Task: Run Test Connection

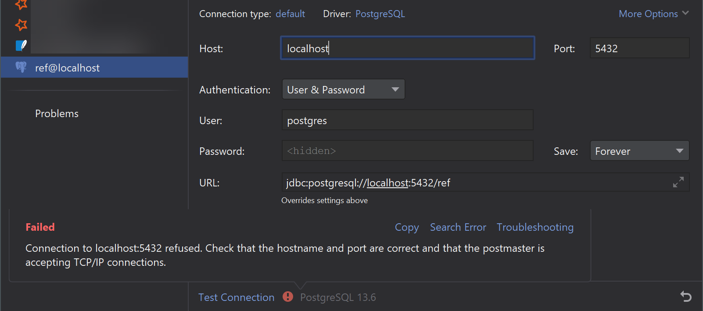Action: tap(236, 297)
